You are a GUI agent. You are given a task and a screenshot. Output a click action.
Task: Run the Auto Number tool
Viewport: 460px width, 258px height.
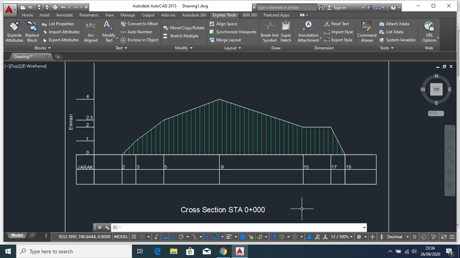click(136, 32)
